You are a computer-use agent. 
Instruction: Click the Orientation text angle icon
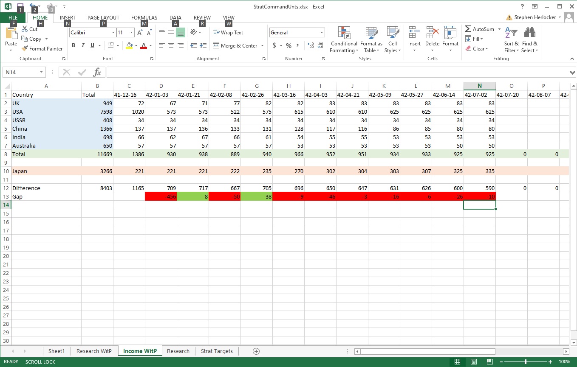click(194, 32)
